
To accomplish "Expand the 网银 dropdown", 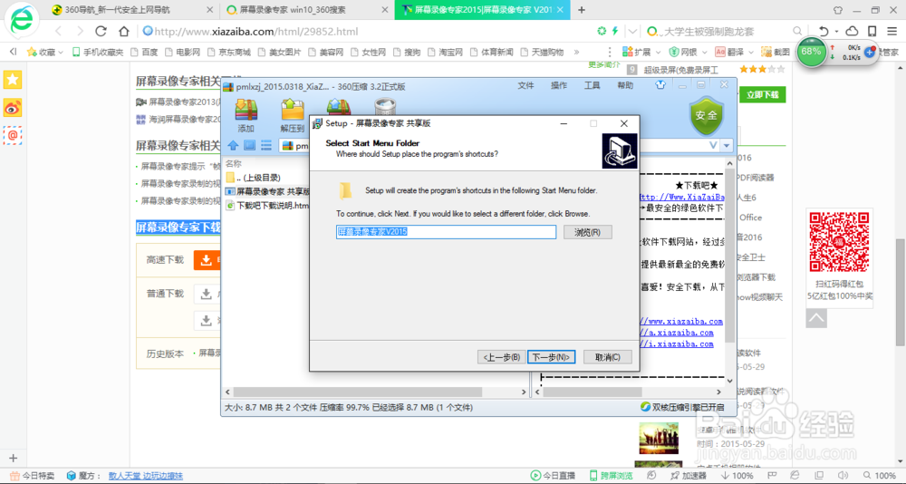I will [702, 52].
